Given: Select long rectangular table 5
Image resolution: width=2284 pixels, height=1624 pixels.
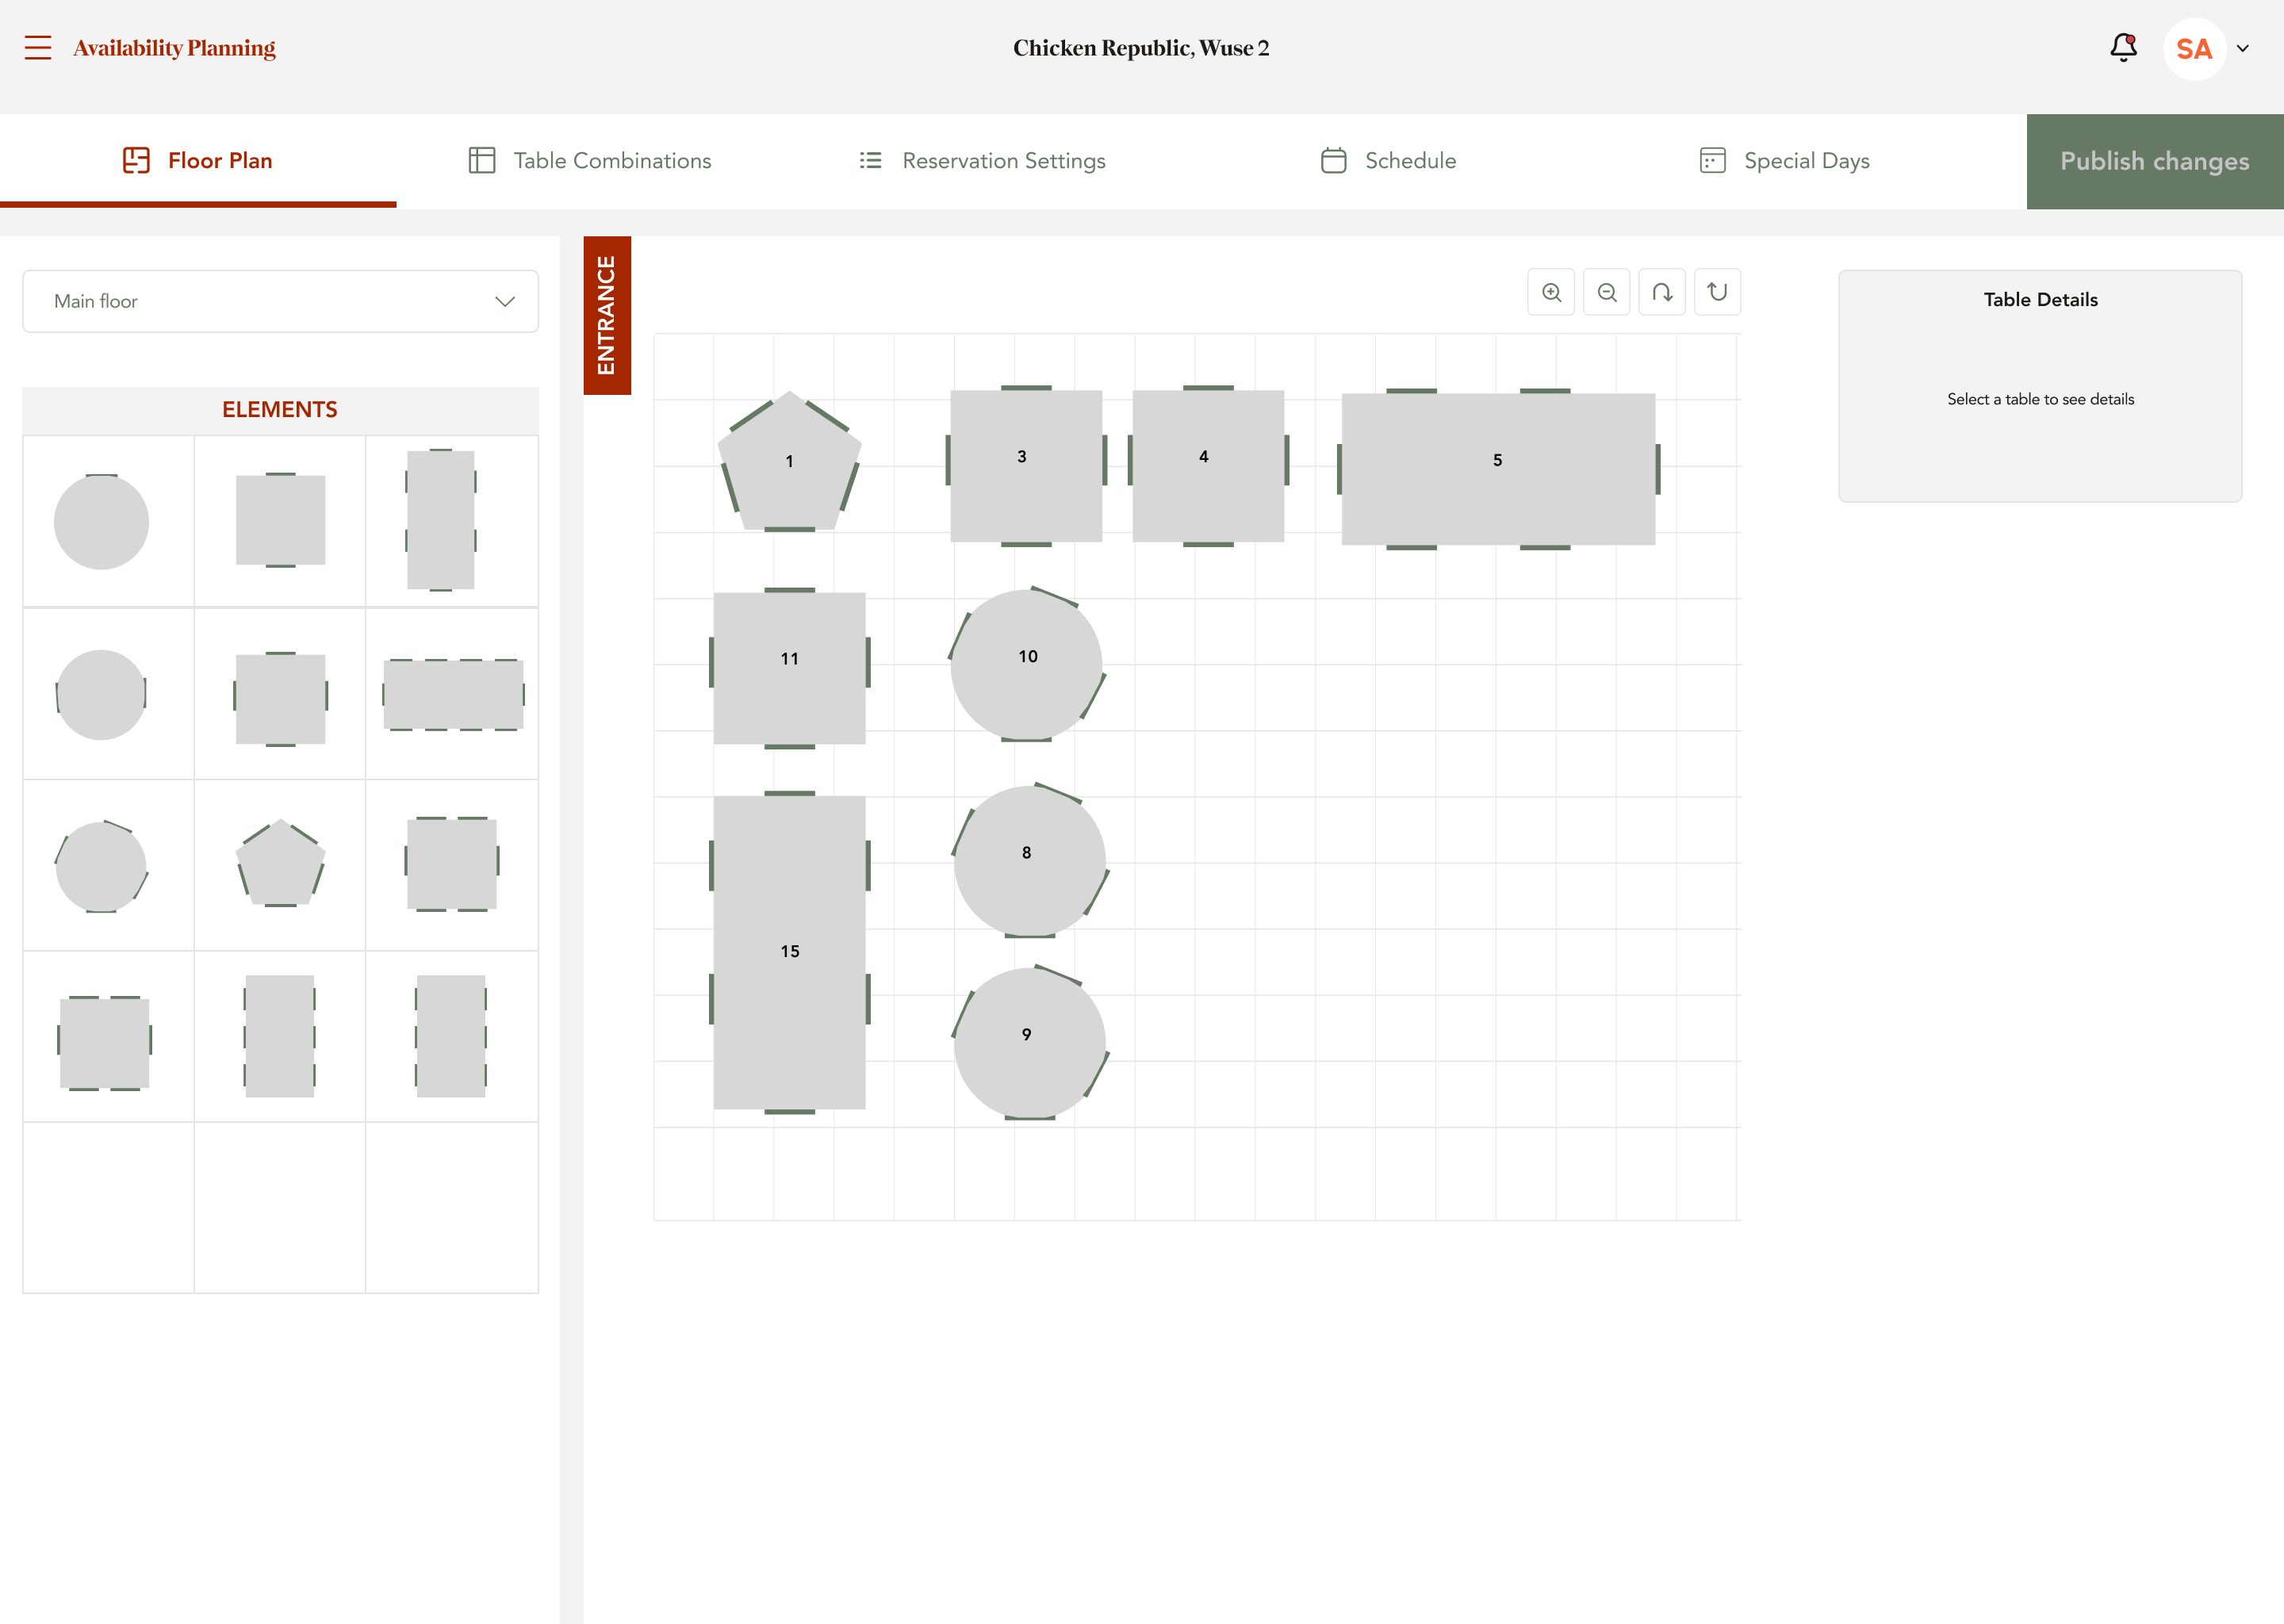Looking at the screenshot, I should coord(1498,469).
